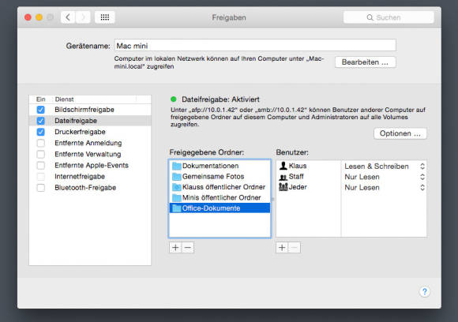Screen dimensions: 458x322
Task: Enable Entfernte Anmeldung checkbox
Action: pos(41,143)
